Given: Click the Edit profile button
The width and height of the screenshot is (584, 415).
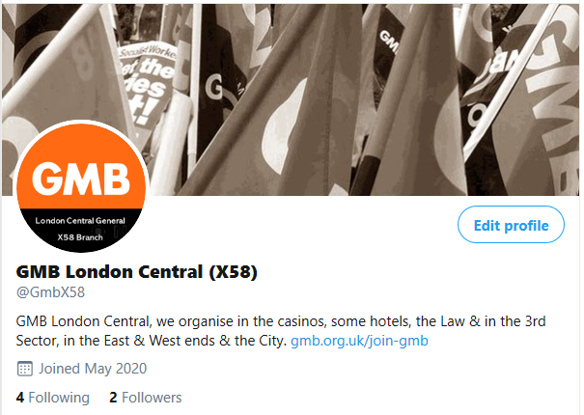Looking at the screenshot, I should click(511, 225).
